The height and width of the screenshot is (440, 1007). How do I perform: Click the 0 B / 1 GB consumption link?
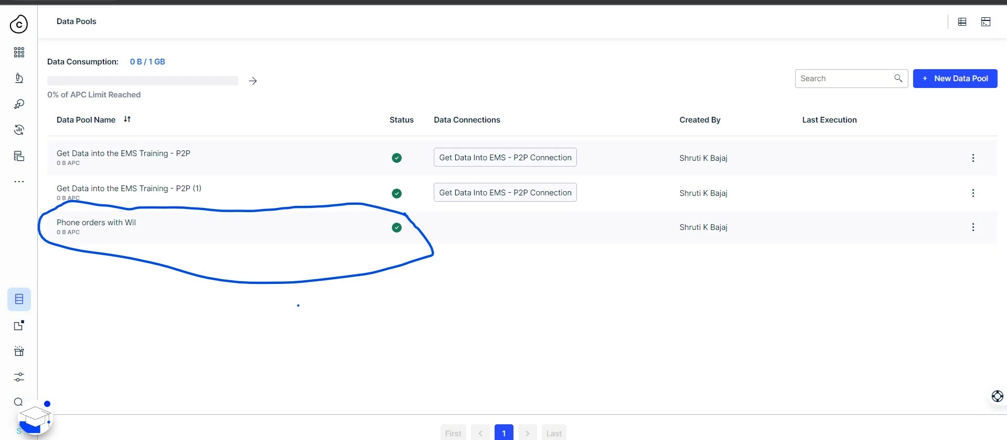click(x=147, y=62)
